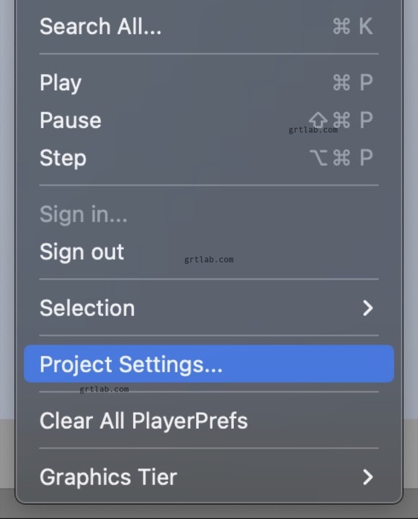Start Play mode
This screenshot has width=418, height=519.
(x=60, y=82)
